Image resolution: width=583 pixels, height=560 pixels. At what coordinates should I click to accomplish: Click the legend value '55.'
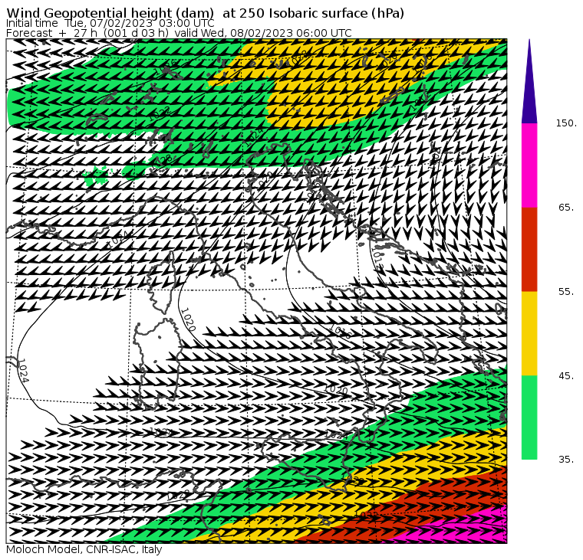[x=566, y=292]
